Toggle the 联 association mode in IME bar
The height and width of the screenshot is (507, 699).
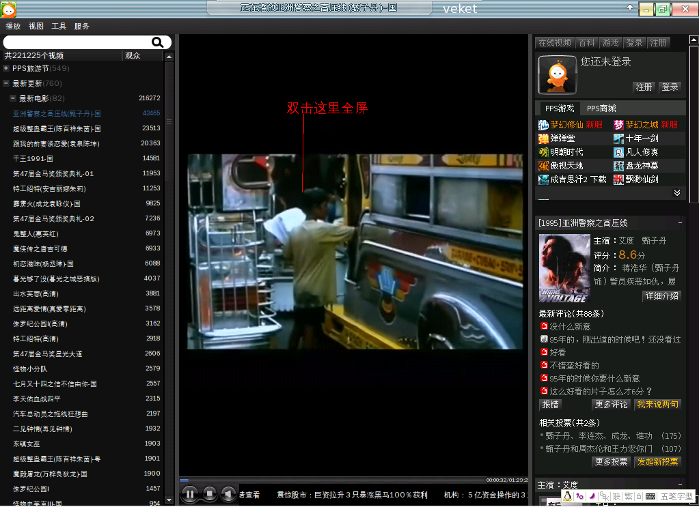pos(616,496)
